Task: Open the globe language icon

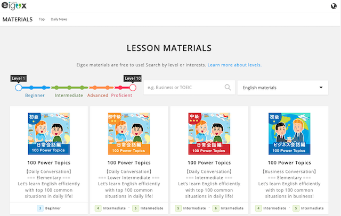Action: (334, 6)
